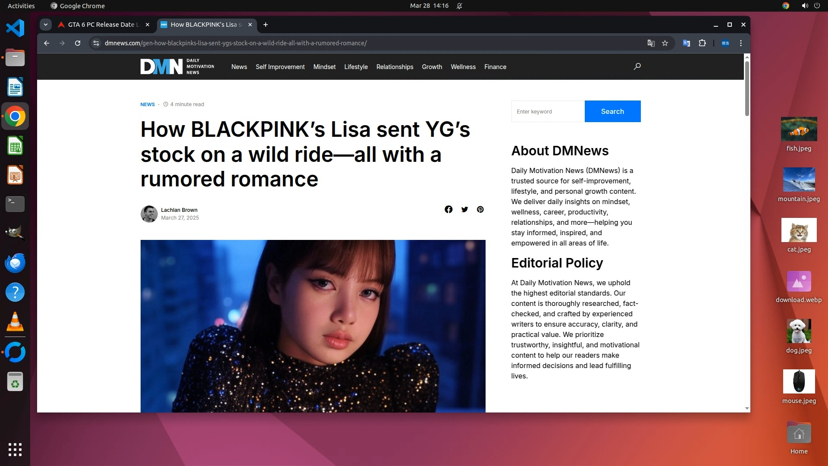Click the page vertical scrollbar
The width and height of the screenshot is (828, 466).
[x=747, y=89]
